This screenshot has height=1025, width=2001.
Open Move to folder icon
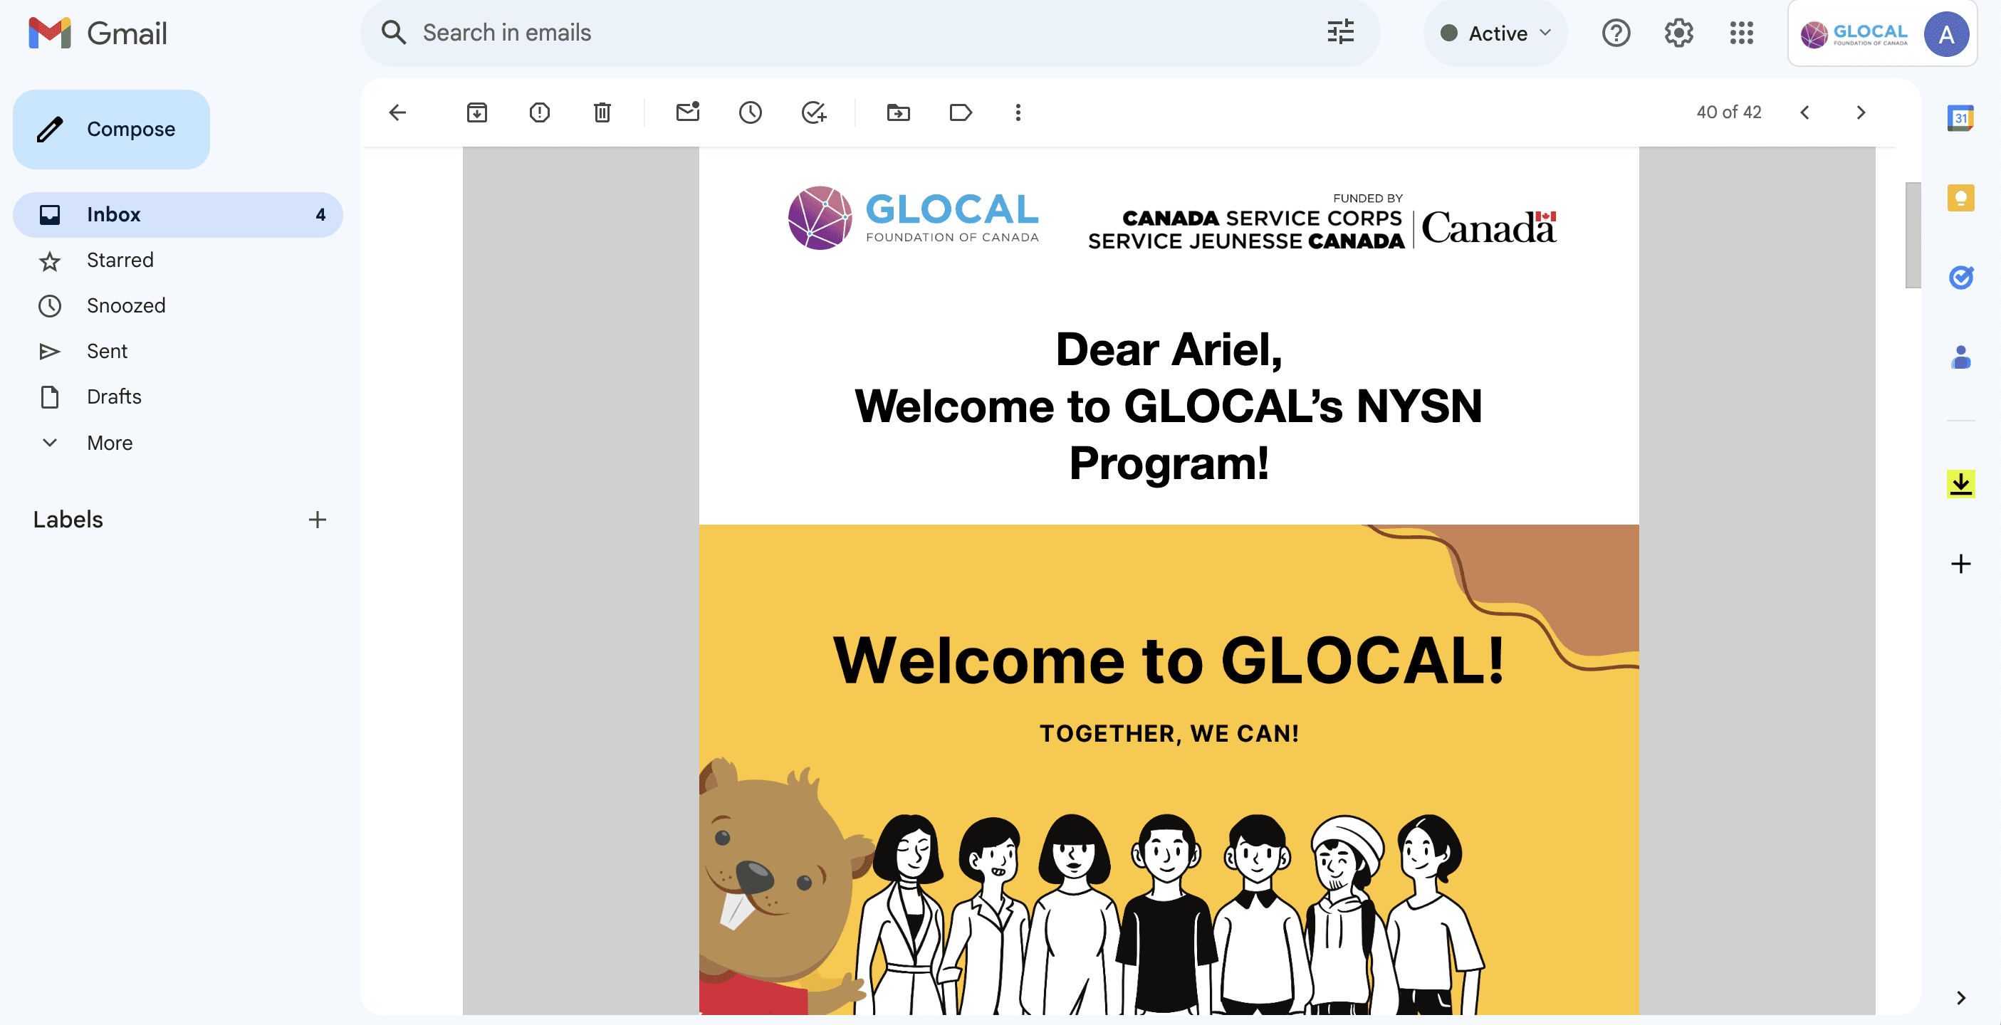pos(898,112)
